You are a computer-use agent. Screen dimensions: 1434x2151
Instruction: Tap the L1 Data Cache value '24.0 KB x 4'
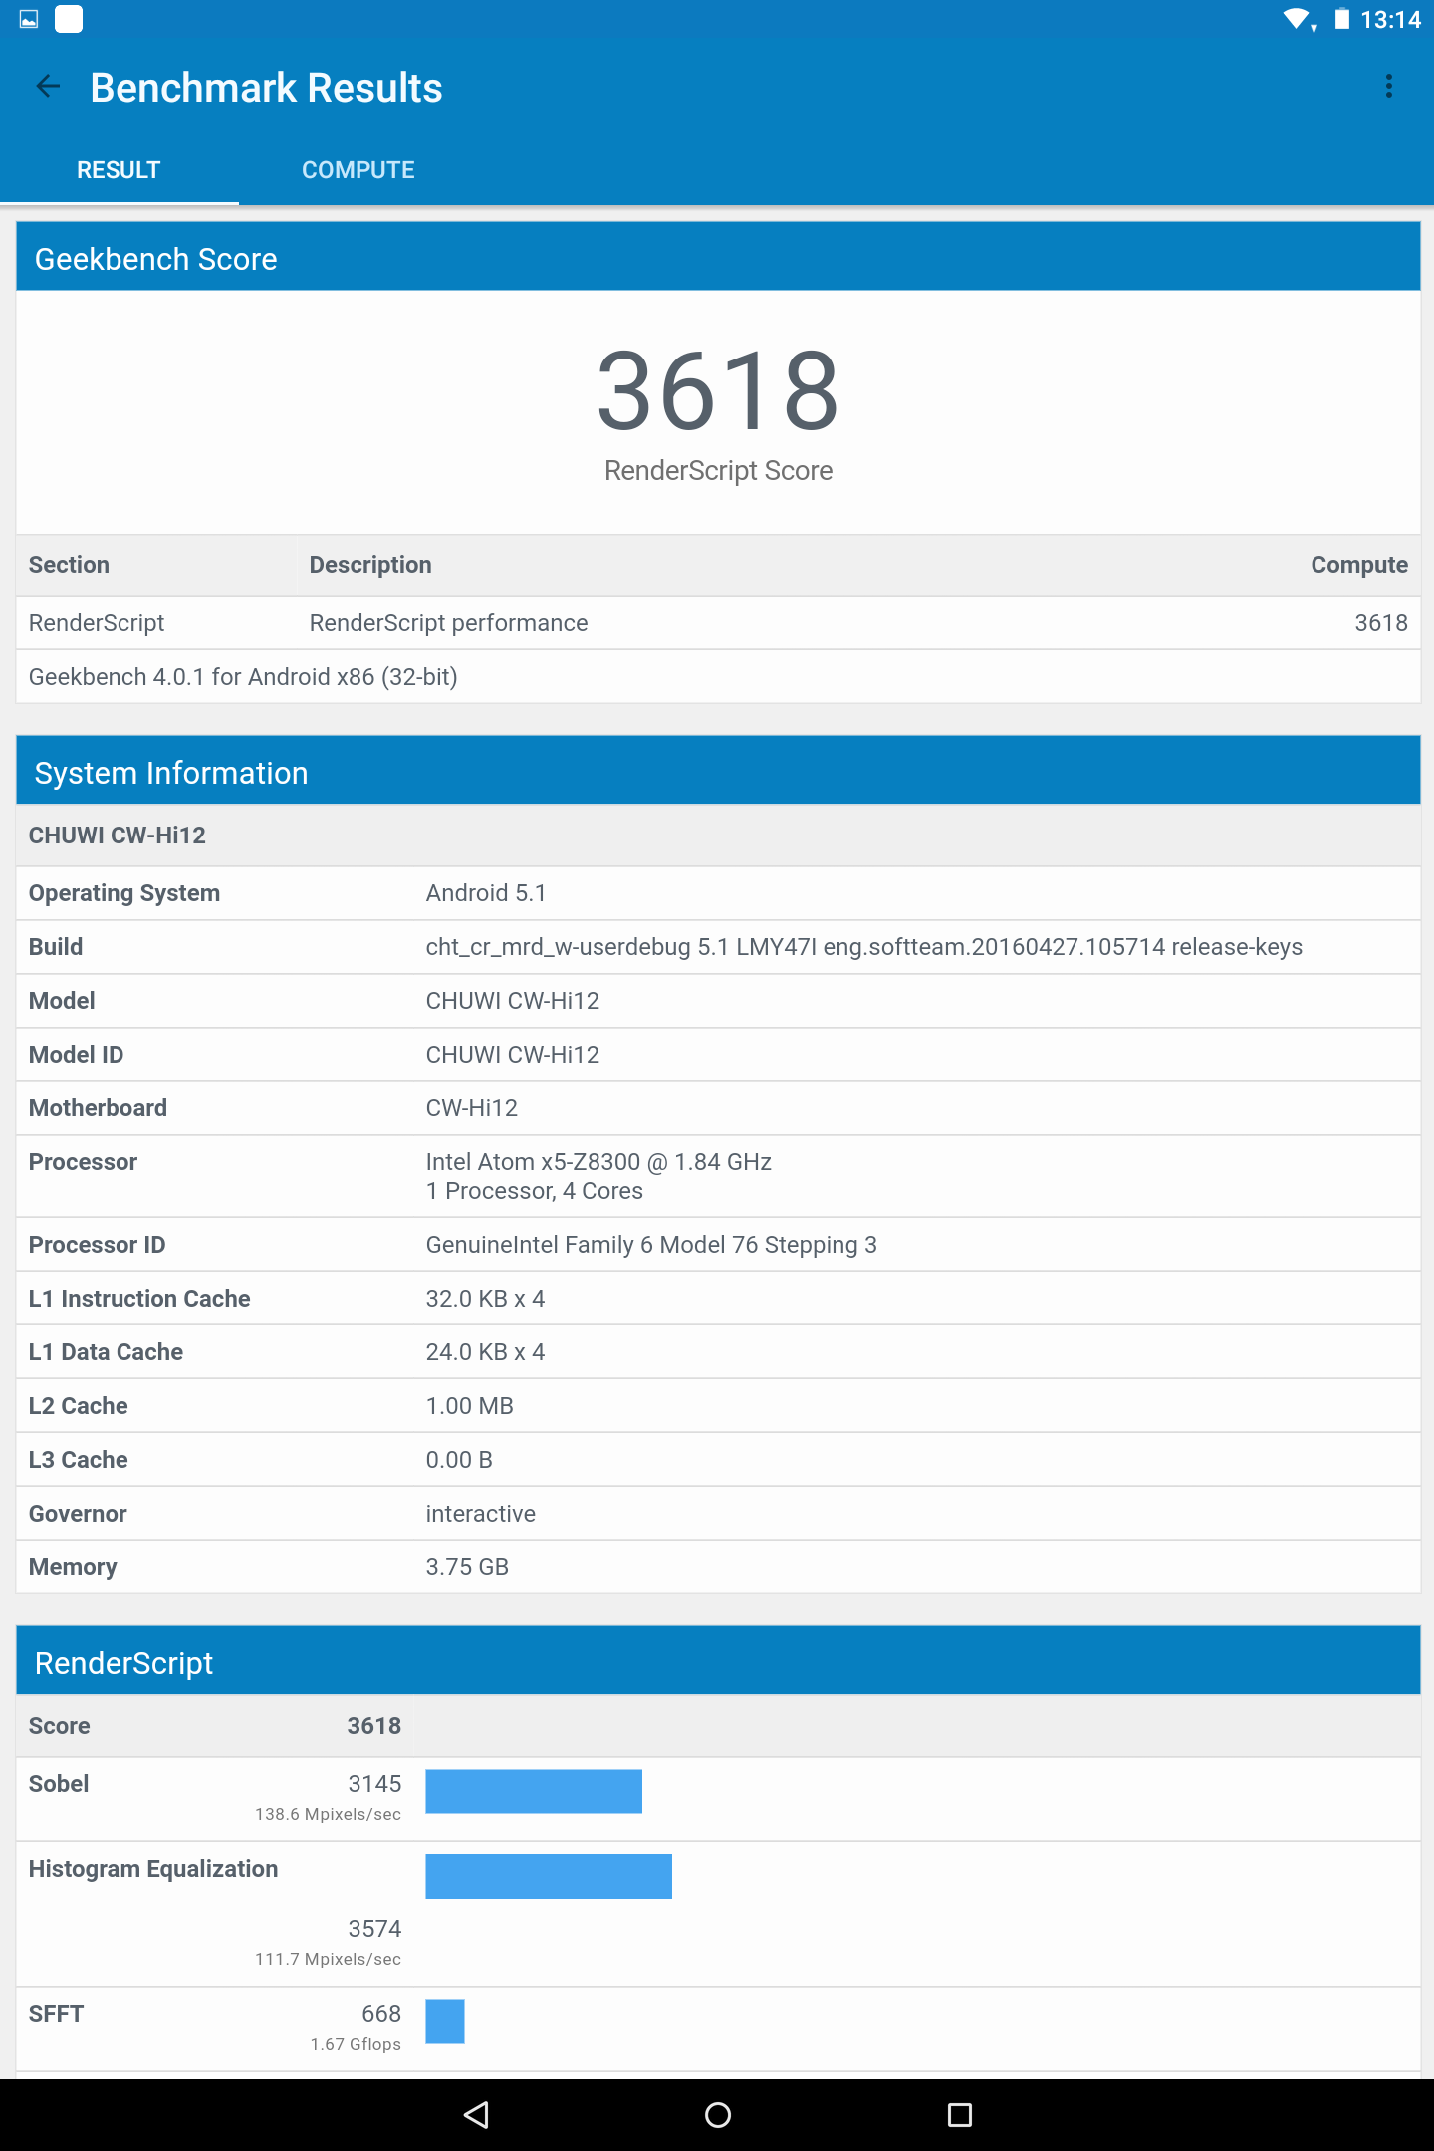click(485, 1352)
